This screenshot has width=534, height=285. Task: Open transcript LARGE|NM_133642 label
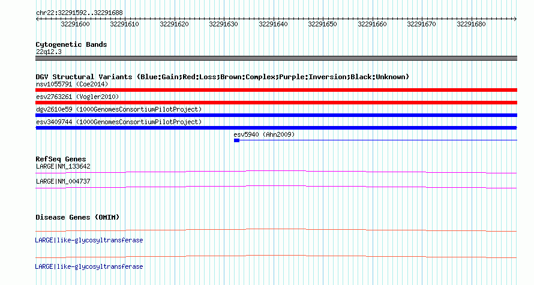(x=63, y=167)
